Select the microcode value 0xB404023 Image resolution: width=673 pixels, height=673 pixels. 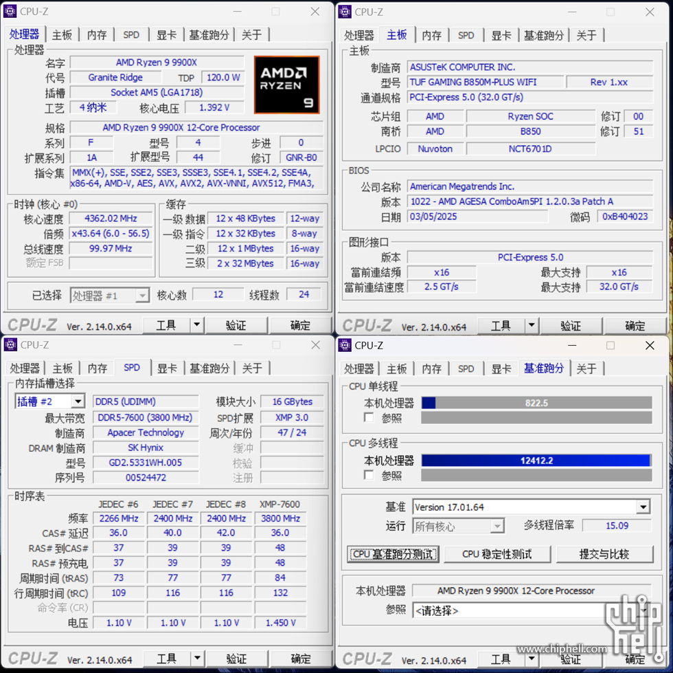(x=625, y=216)
